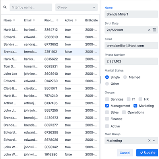Open the Group filter dropdown
159x159 pixels.
(77, 7)
